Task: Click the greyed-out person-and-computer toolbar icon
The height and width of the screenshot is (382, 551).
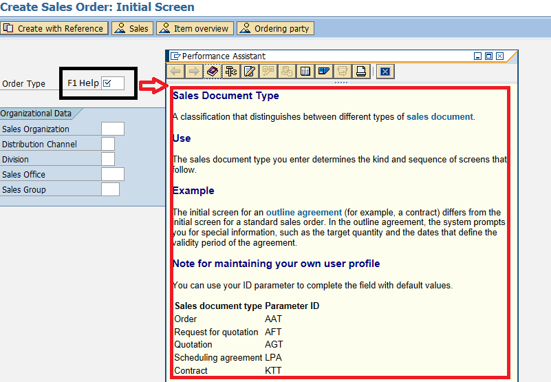Action: 287,72
